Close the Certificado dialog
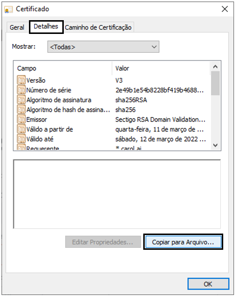The width and height of the screenshot is (235, 296). (225, 9)
